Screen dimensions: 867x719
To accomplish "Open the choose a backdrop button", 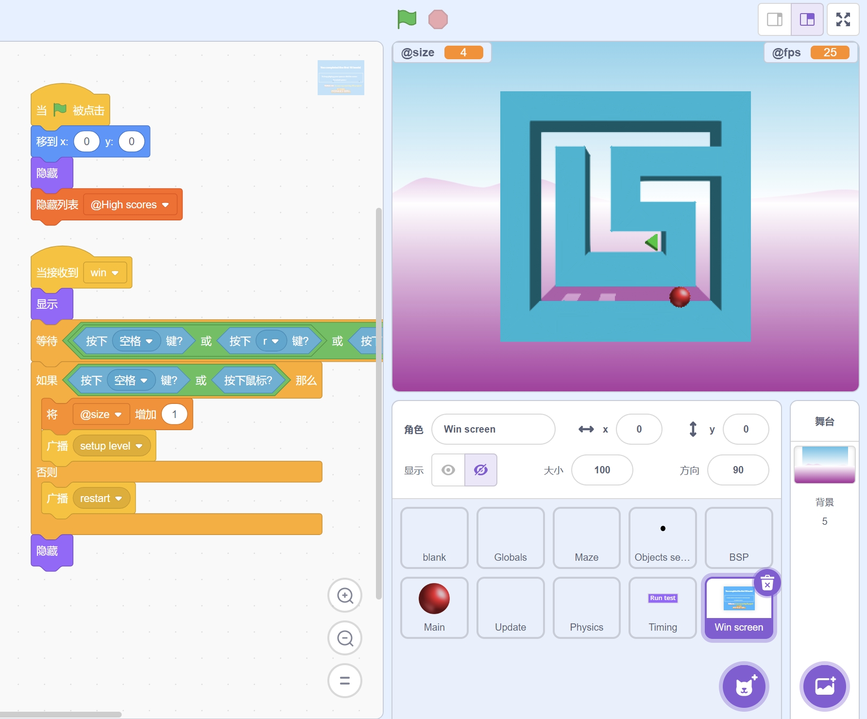I will coord(824,686).
